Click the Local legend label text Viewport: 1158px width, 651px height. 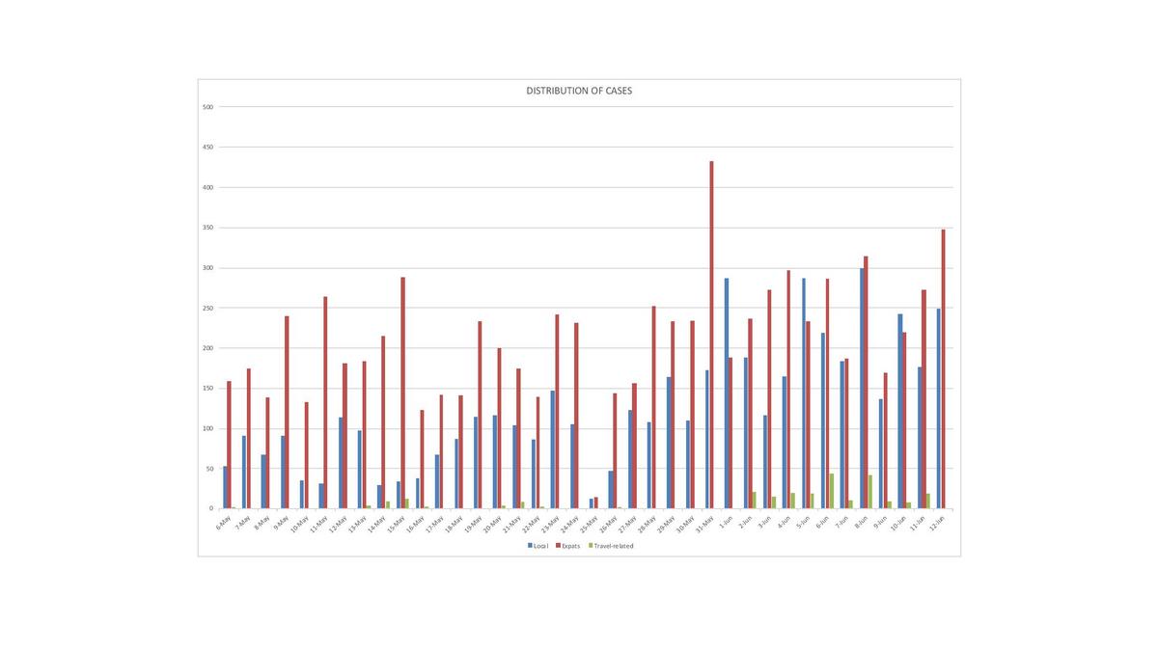[x=540, y=546]
